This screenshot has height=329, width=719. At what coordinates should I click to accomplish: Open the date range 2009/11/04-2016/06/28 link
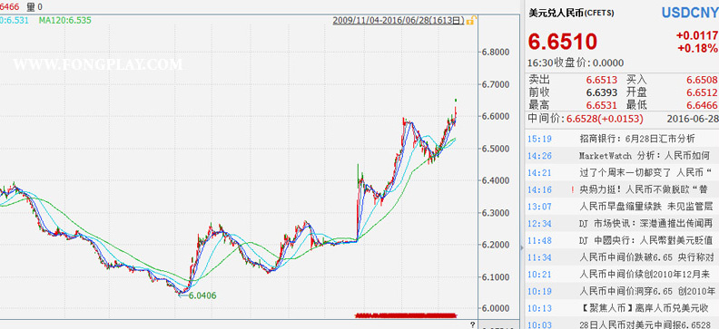(x=399, y=20)
